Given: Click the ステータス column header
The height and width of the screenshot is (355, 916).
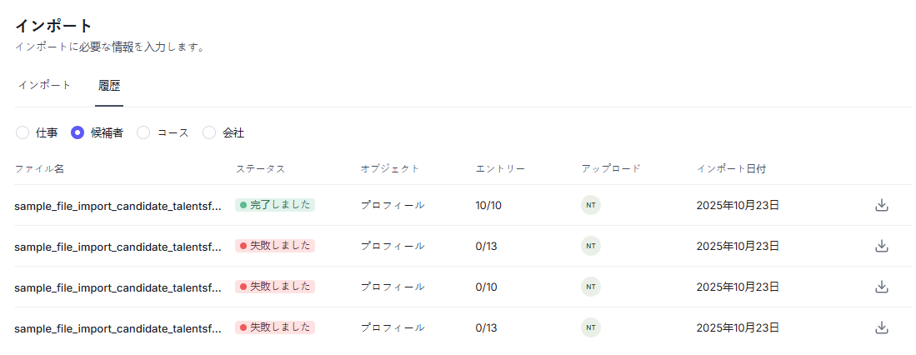Looking at the screenshot, I should click(x=260, y=168).
